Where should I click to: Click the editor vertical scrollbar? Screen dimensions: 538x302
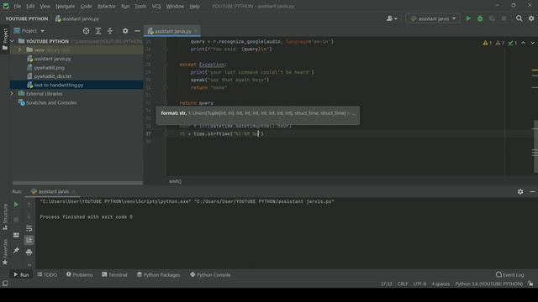click(x=535, y=146)
